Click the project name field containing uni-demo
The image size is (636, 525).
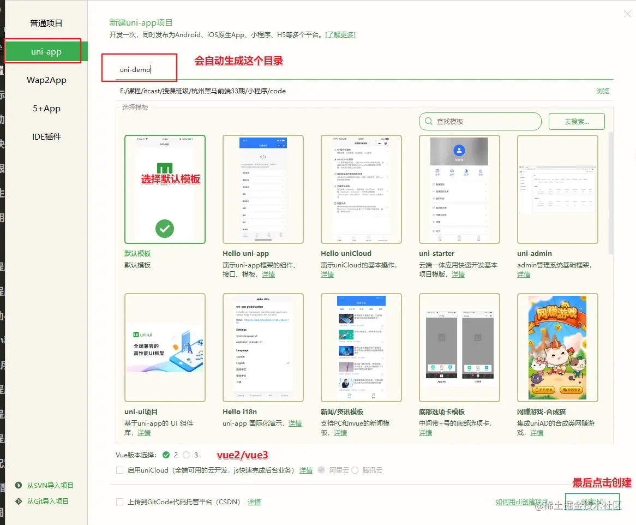click(x=364, y=69)
